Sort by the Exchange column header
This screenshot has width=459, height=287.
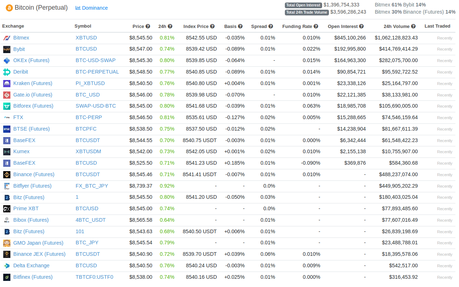[13, 26]
